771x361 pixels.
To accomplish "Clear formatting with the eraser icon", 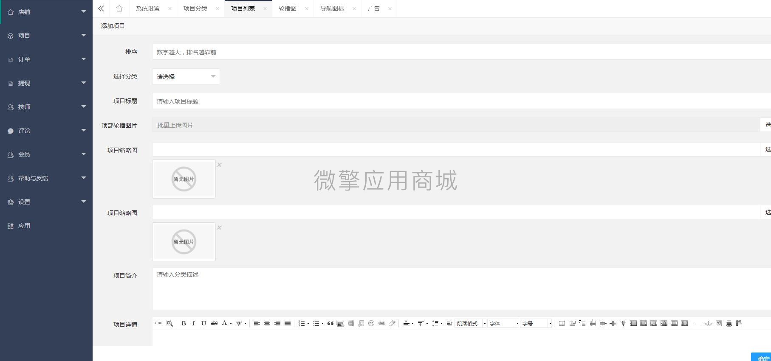I will (392, 323).
